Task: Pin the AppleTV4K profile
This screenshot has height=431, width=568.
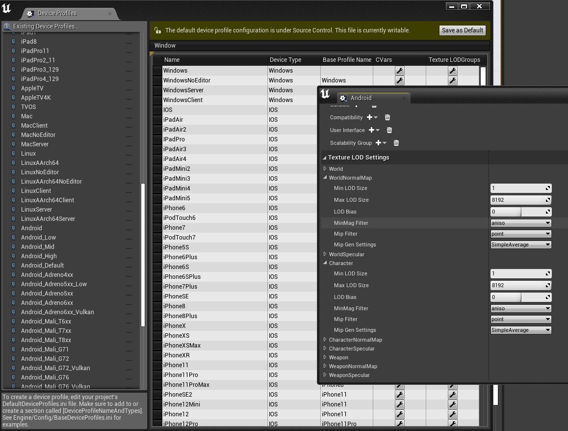Action: 13,98
